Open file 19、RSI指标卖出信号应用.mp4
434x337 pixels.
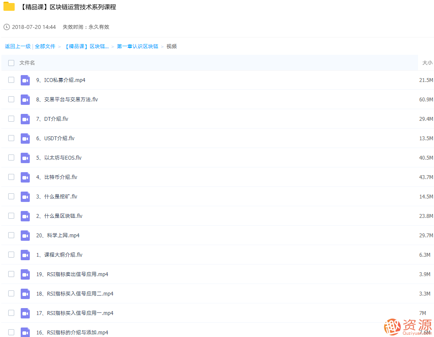coord(72,274)
